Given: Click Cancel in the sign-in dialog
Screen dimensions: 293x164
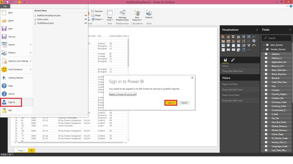Looking at the screenshot, I should pos(184,102).
